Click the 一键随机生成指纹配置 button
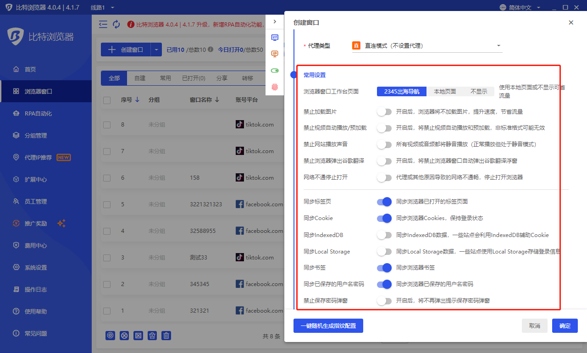 [x=328, y=326]
